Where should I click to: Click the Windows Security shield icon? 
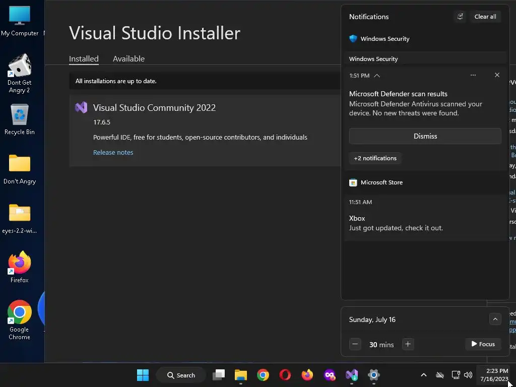[353, 39]
